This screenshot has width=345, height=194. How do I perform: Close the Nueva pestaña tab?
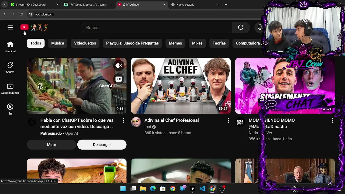coord(218,5)
